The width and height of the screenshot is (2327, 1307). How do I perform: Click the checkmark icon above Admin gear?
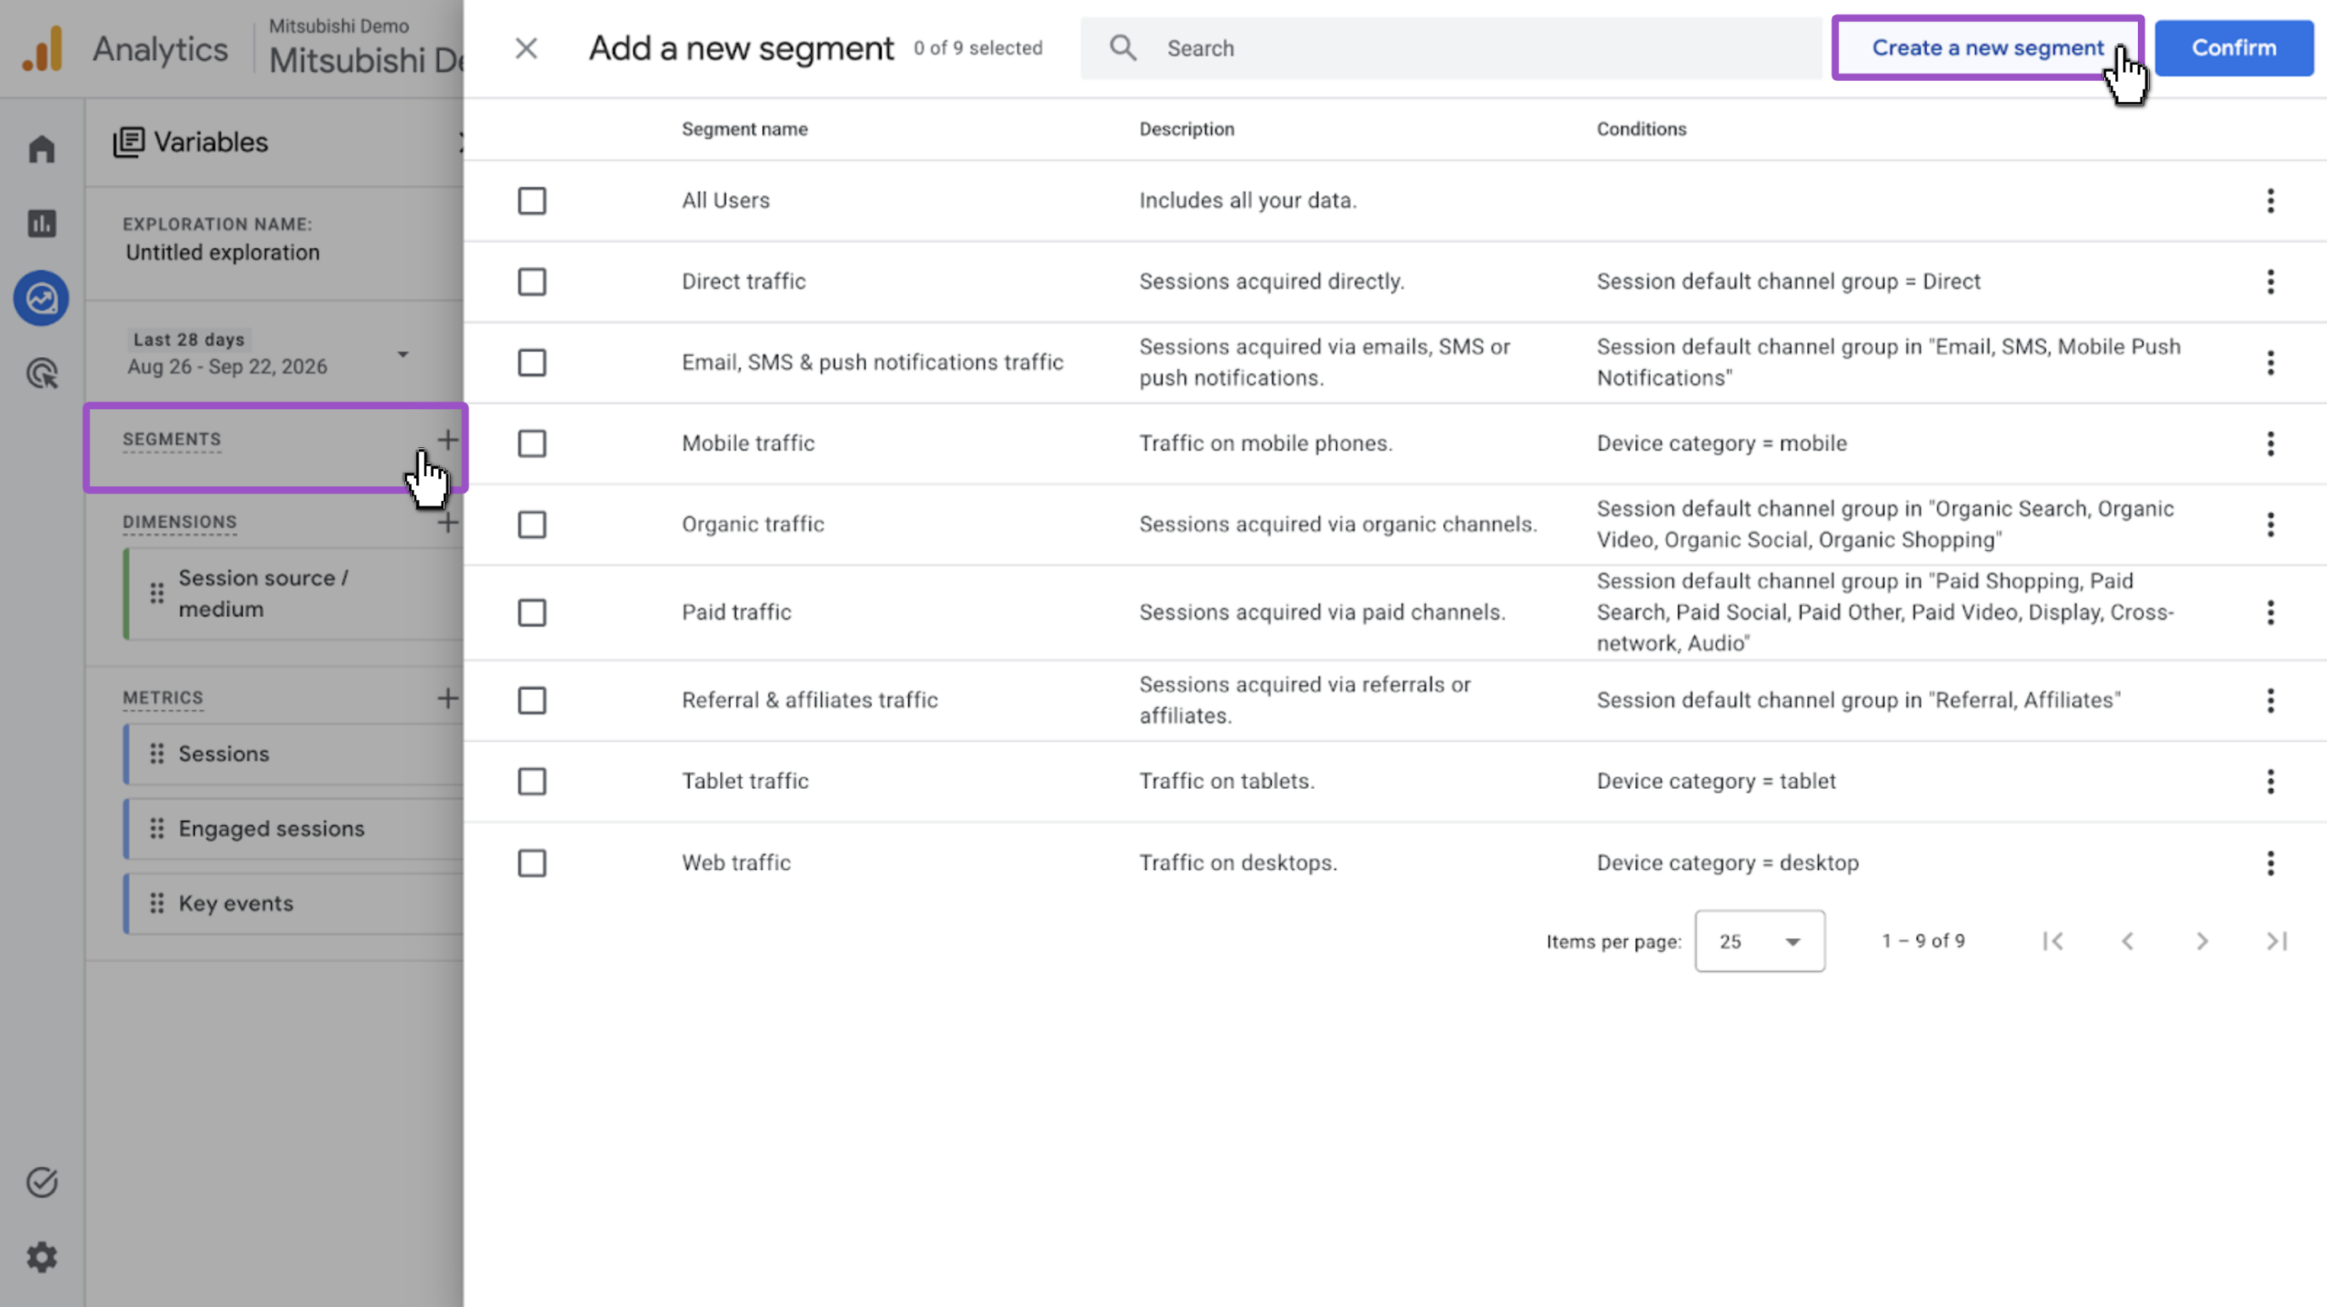pos(42,1182)
